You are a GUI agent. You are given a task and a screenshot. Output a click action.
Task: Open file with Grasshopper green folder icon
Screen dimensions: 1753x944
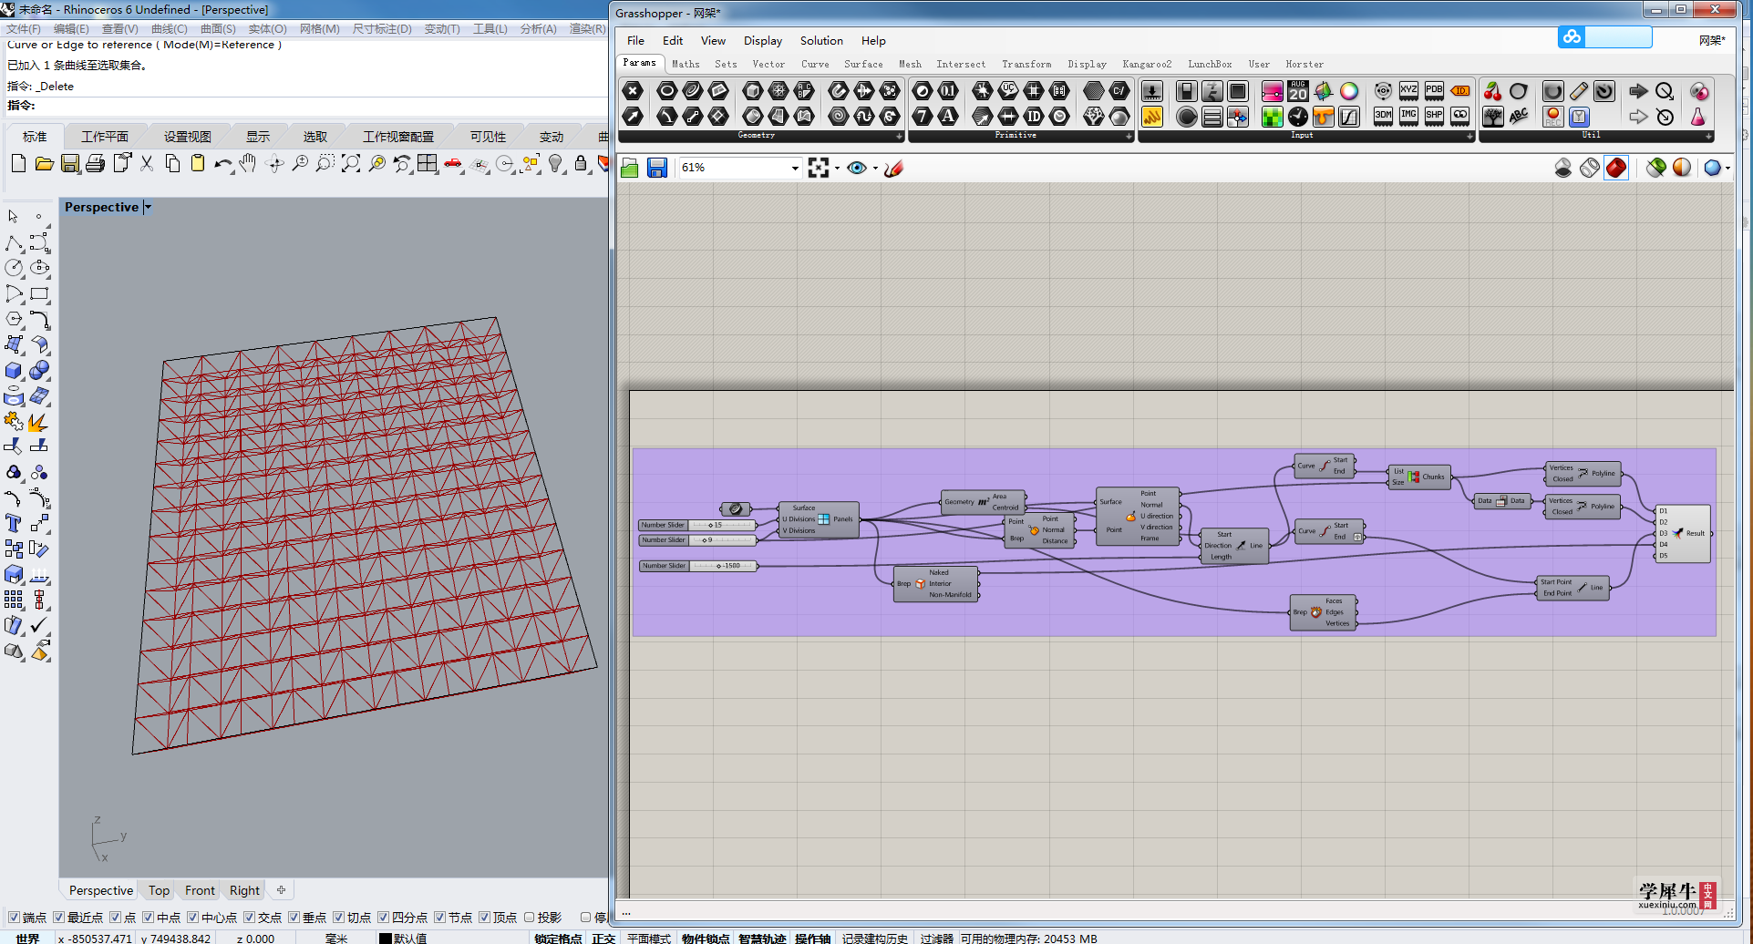pyautogui.click(x=630, y=168)
